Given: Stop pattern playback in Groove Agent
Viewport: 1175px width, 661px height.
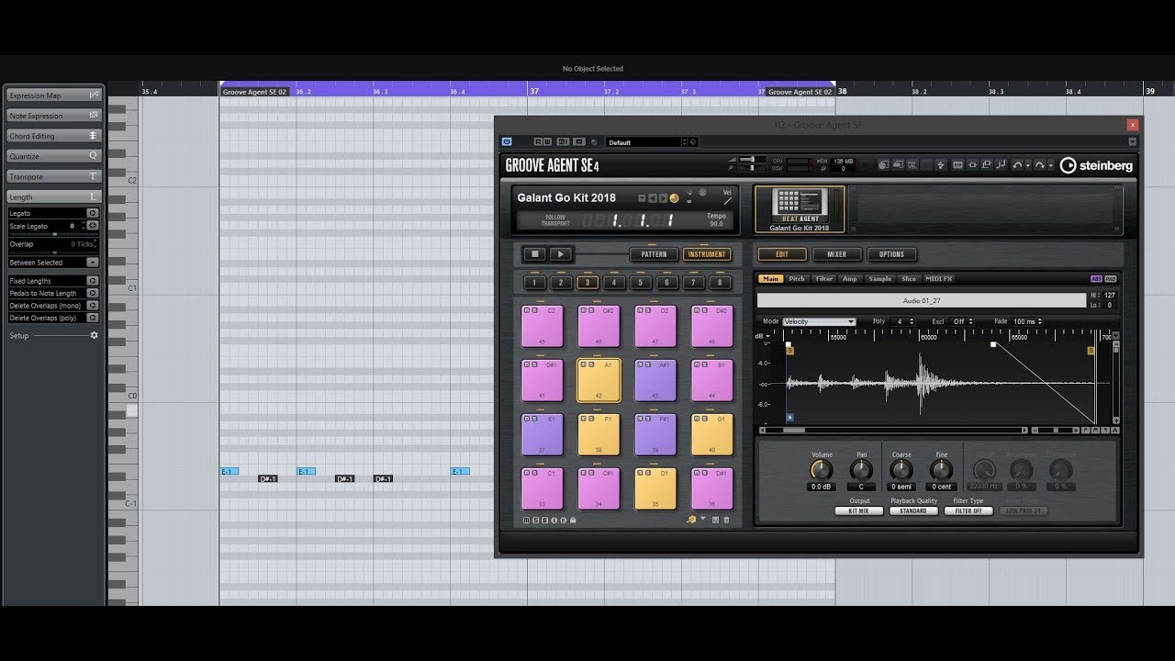Looking at the screenshot, I should [x=535, y=254].
